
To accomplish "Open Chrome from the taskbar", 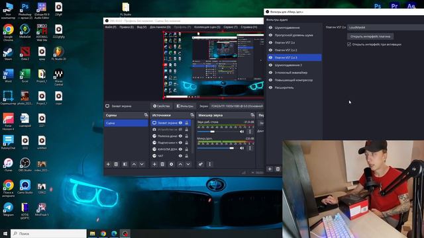I will click(x=103, y=233).
